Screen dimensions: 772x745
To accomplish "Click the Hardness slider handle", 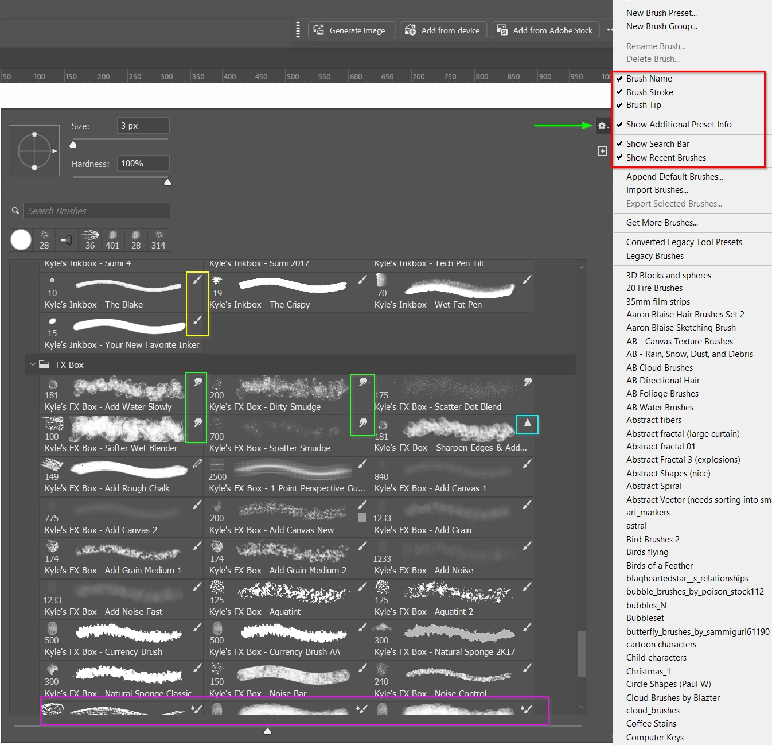I will 167,182.
